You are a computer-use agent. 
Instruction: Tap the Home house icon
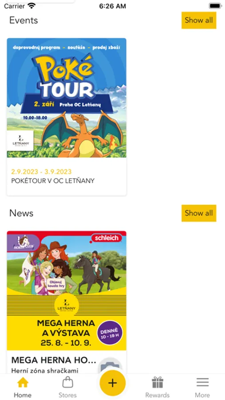23,382
